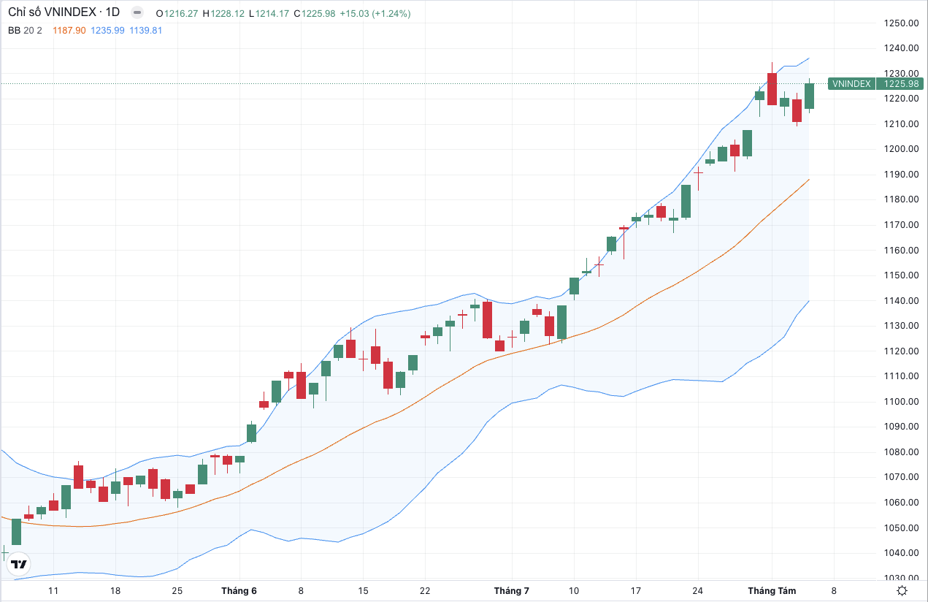Click the low value 1214.17
The image size is (928, 602).
tap(272, 14)
